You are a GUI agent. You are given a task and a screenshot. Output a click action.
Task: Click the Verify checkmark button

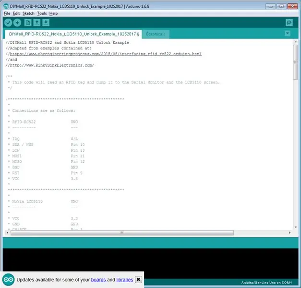coord(8,23)
